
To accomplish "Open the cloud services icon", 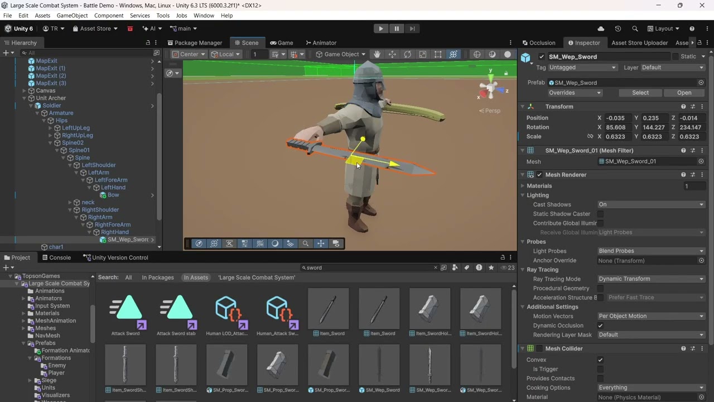I will coord(601,28).
